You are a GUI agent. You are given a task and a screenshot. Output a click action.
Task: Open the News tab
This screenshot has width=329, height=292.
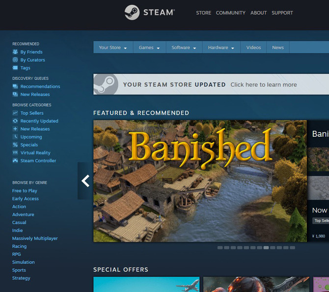click(278, 48)
